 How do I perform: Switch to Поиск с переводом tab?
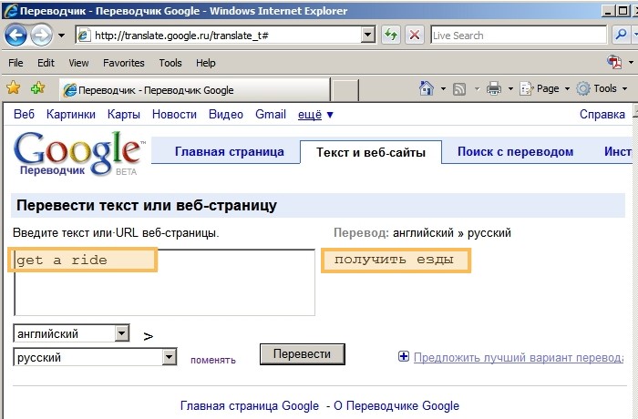tap(515, 152)
